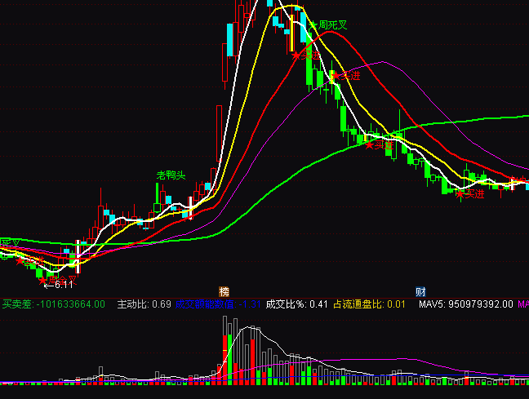
Task: Click the blue 财 badge icon
Action: [x=420, y=291]
